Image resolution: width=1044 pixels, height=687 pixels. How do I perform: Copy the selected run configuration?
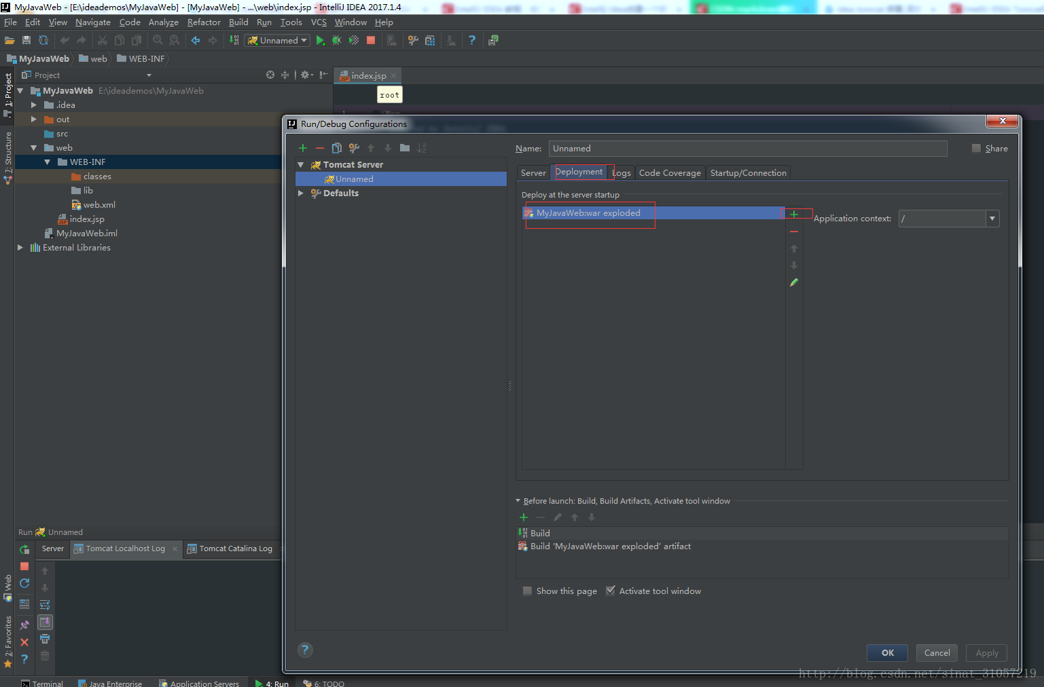click(x=337, y=148)
